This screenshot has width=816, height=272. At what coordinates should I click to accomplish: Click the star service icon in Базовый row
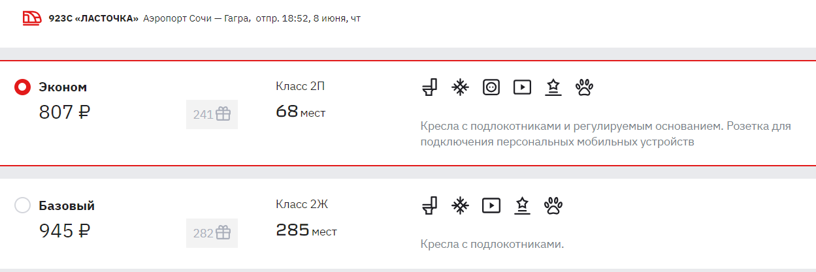coord(522,205)
